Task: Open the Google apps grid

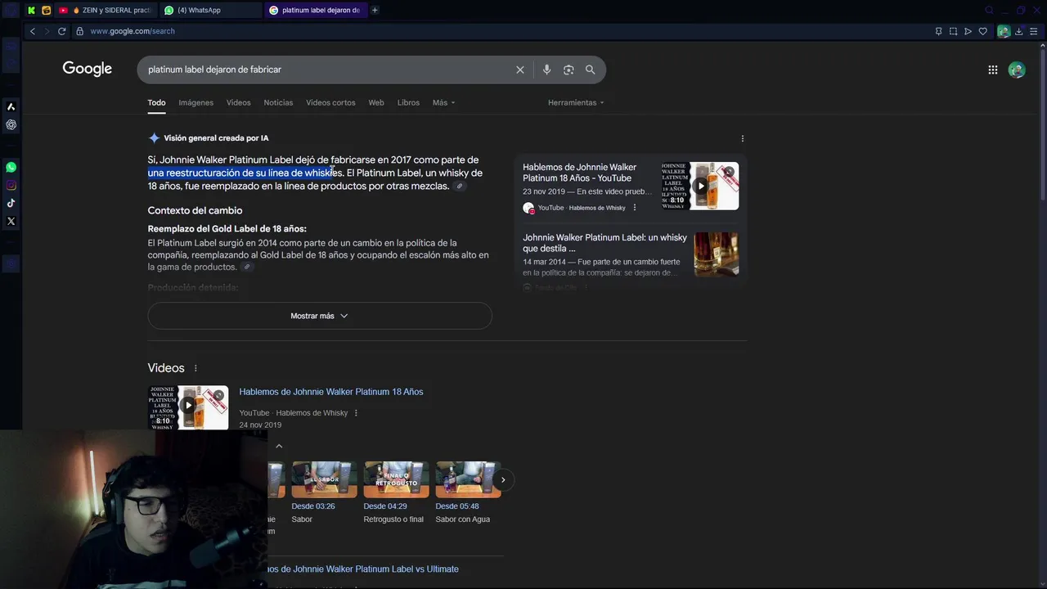Action: click(x=992, y=70)
